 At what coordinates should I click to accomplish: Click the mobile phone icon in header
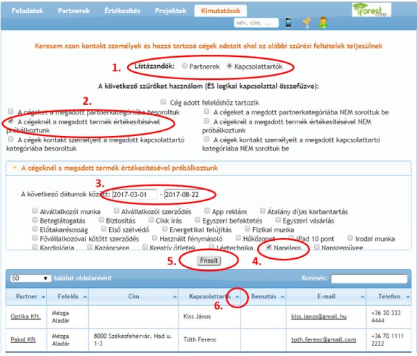(289, 22)
